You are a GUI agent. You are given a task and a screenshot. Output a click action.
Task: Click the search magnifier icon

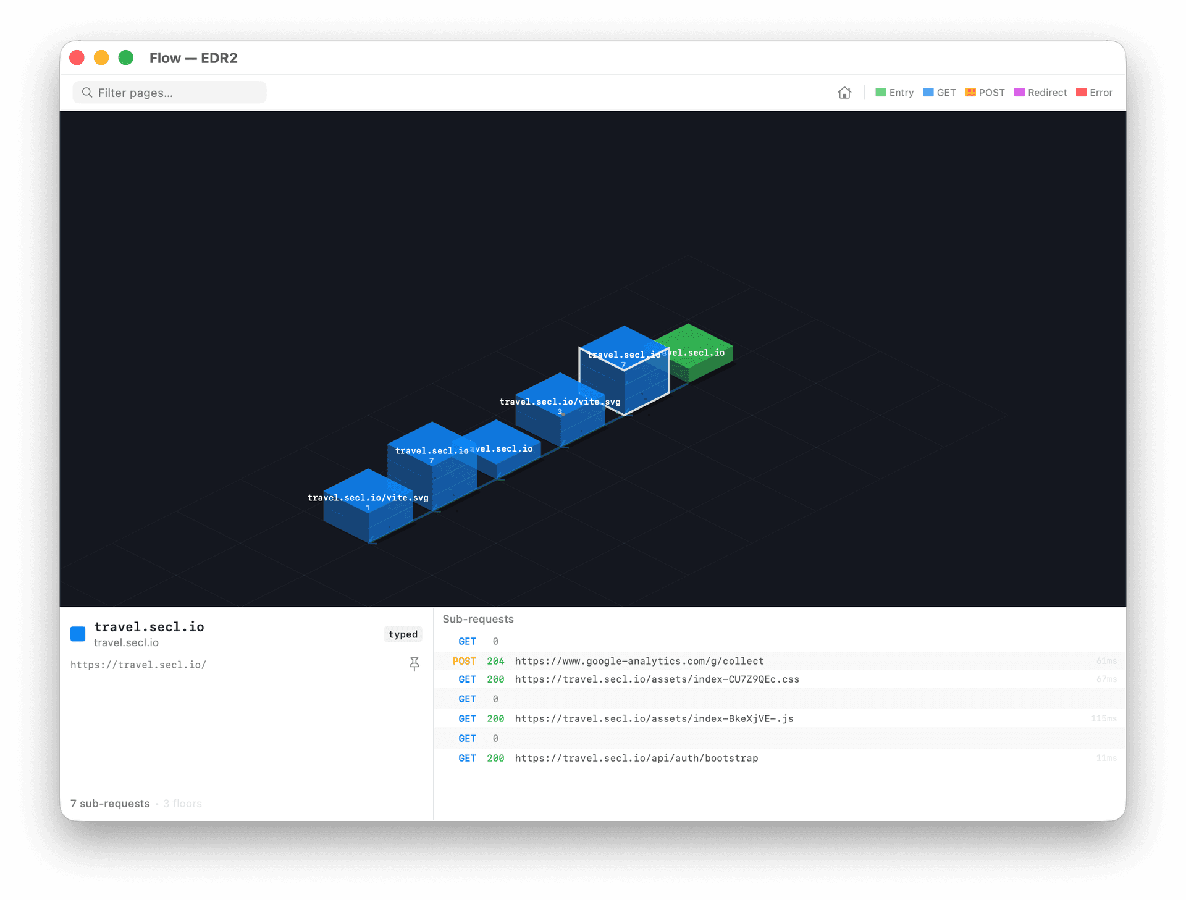[87, 93]
